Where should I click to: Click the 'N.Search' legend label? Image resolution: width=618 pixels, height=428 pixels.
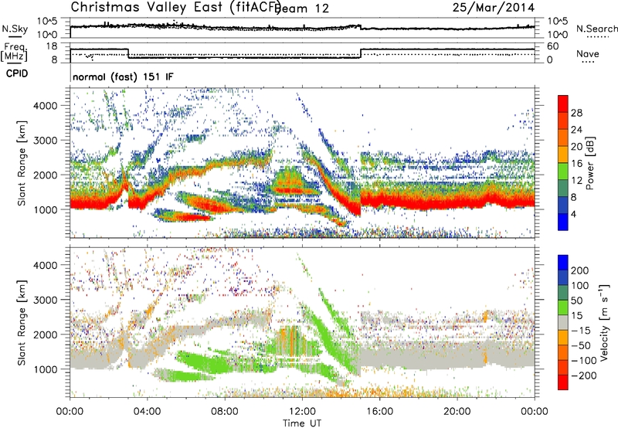pyautogui.click(x=596, y=29)
